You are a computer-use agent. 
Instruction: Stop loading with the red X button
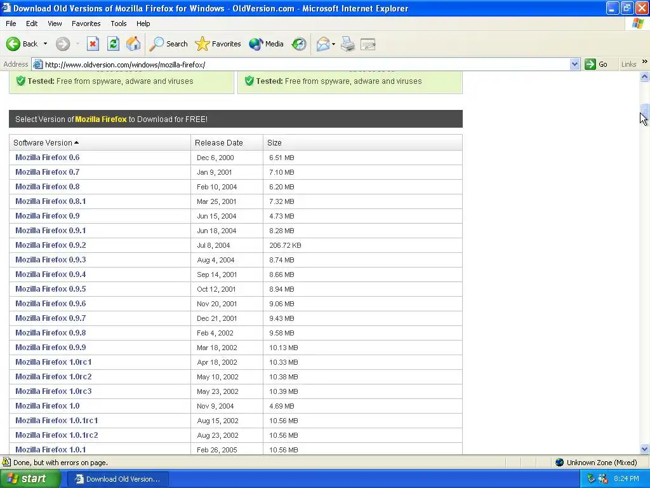[93, 44]
